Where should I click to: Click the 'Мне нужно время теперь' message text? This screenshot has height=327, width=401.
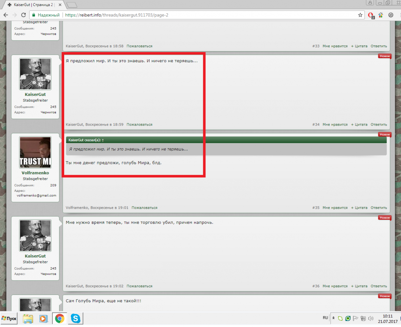point(139,222)
